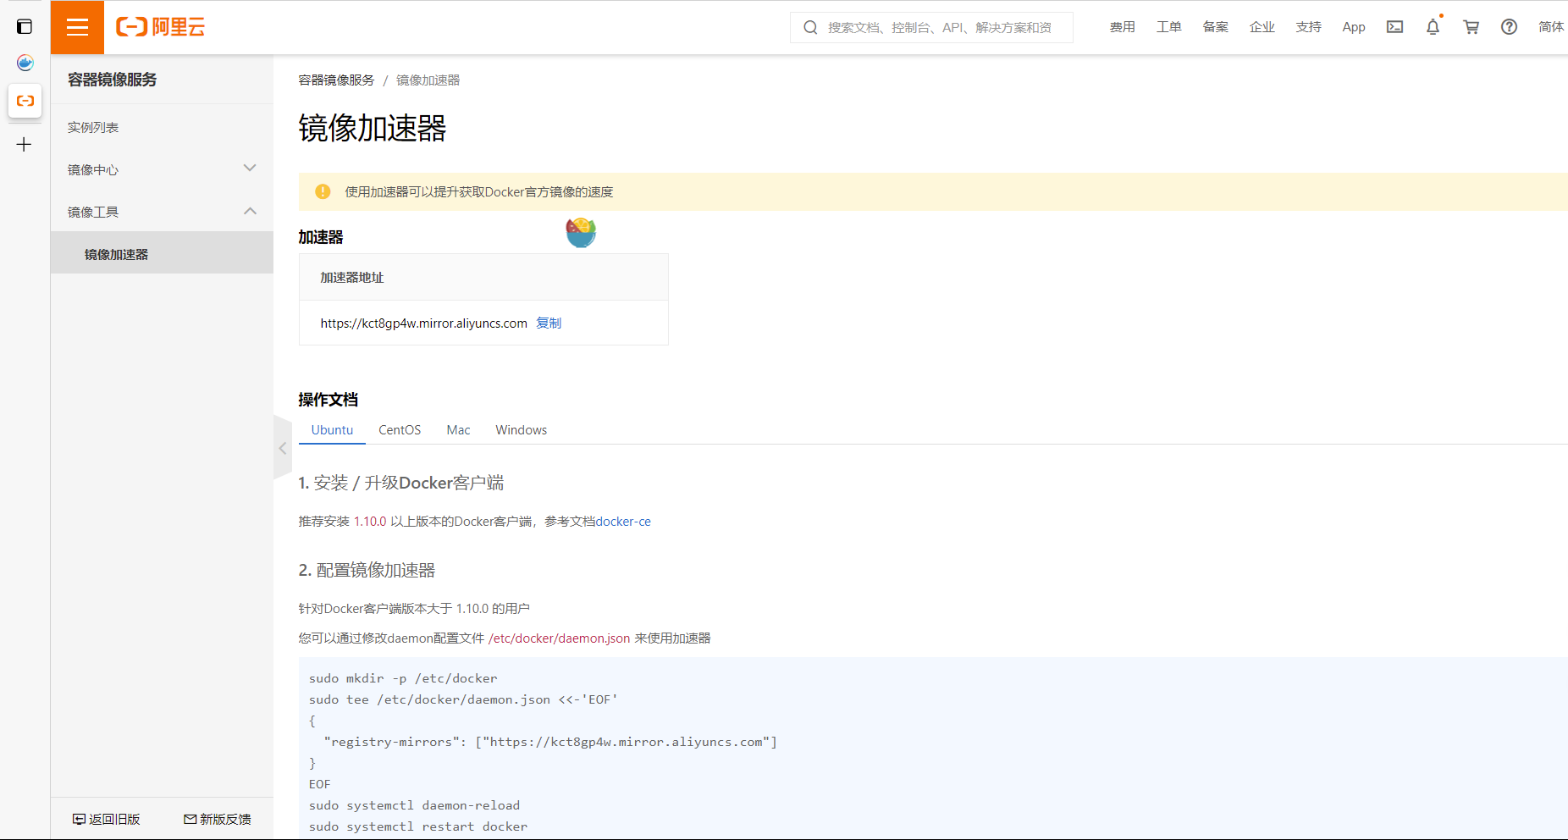Select the Aliyun tab icon in sidebar
1568x840 pixels.
pos(25,101)
